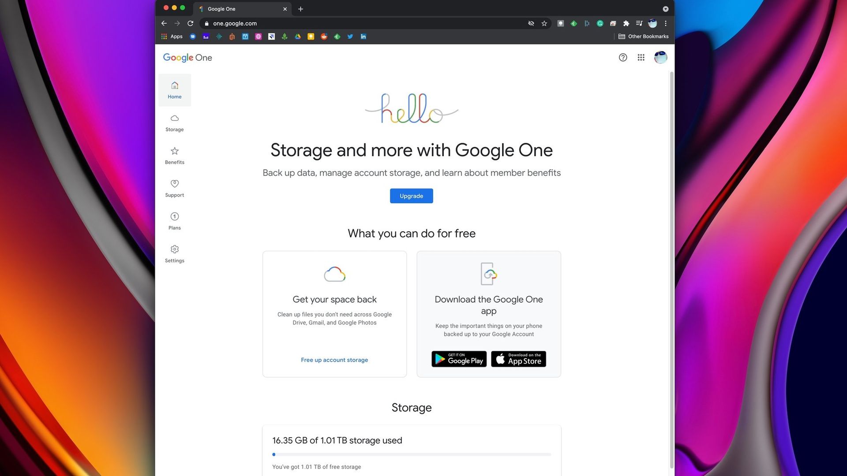Click the Google account profile avatar
The width and height of the screenshot is (847, 476).
[x=660, y=57]
